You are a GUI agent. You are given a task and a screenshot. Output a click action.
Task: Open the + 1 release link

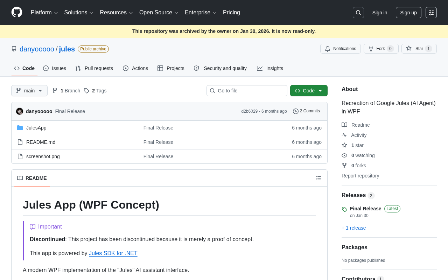[x=353, y=228]
